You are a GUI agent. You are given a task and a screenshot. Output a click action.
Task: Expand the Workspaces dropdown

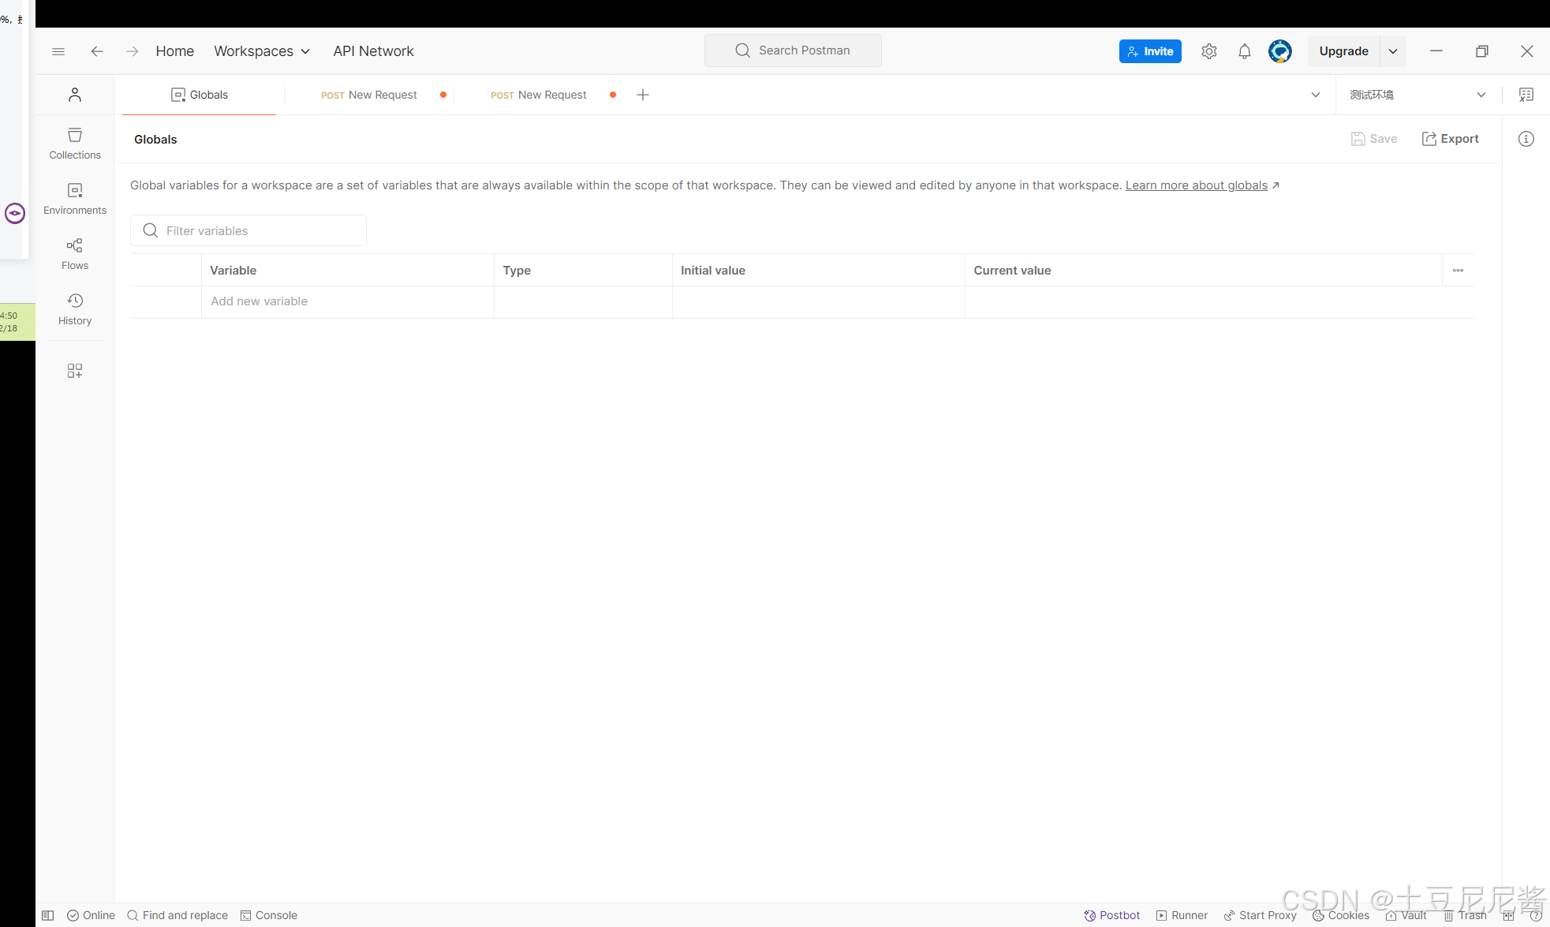[261, 51]
